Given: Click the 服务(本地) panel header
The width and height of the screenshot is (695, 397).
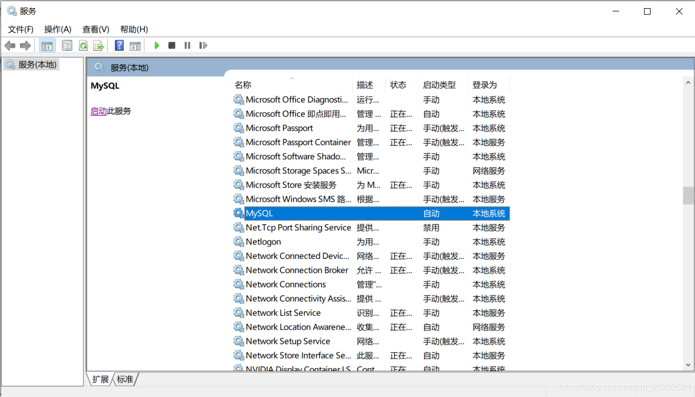Looking at the screenshot, I should click(130, 68).
